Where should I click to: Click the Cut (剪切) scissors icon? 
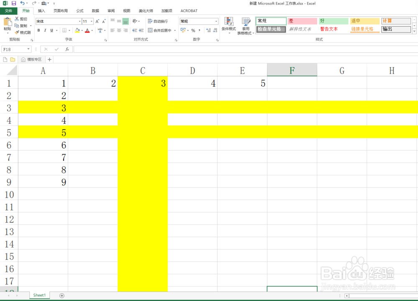point(17,19)
